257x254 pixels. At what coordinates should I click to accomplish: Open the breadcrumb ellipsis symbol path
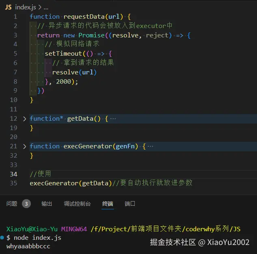click(x=46, y=8)
